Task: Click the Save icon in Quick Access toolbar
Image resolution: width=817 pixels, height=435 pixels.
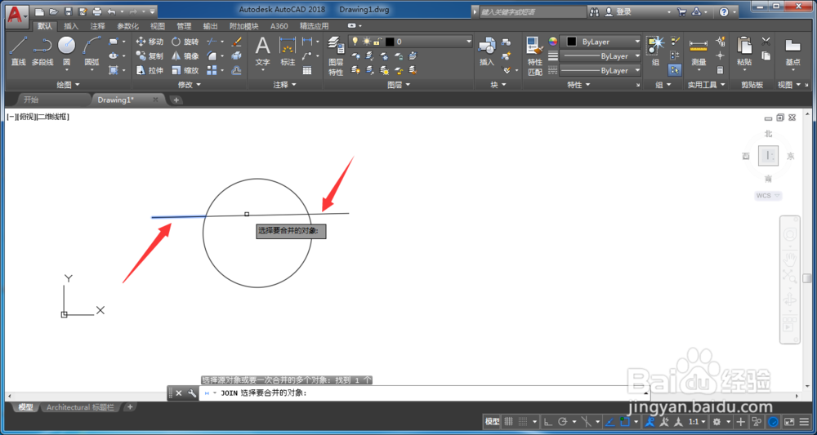Action: pyautogui.click(x=68, y=11)
